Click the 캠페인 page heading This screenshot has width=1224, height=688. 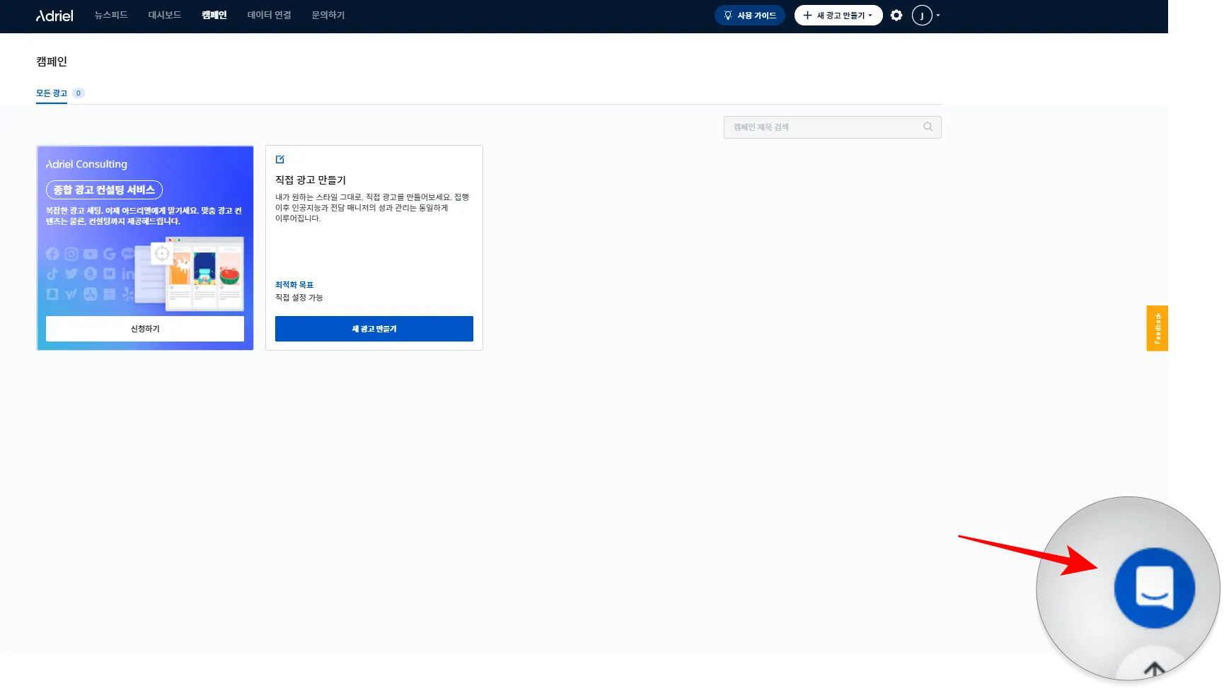52,62
